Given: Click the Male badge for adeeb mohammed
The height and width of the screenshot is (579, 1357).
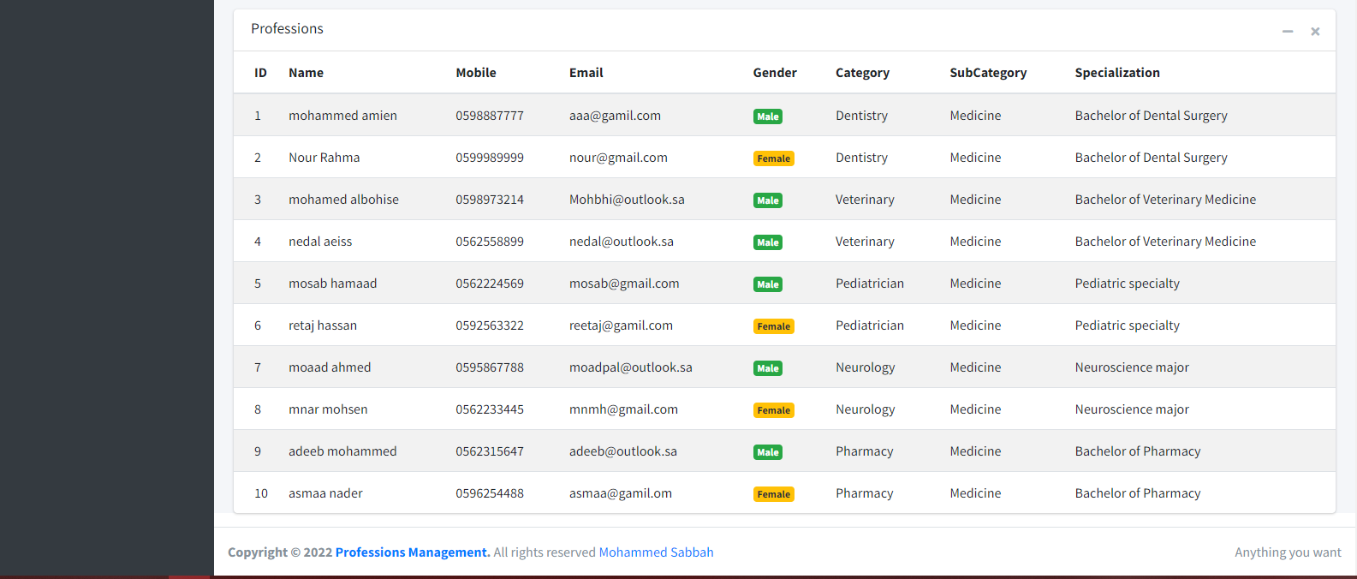Looking at the screenshot, I should click(767, 452).
